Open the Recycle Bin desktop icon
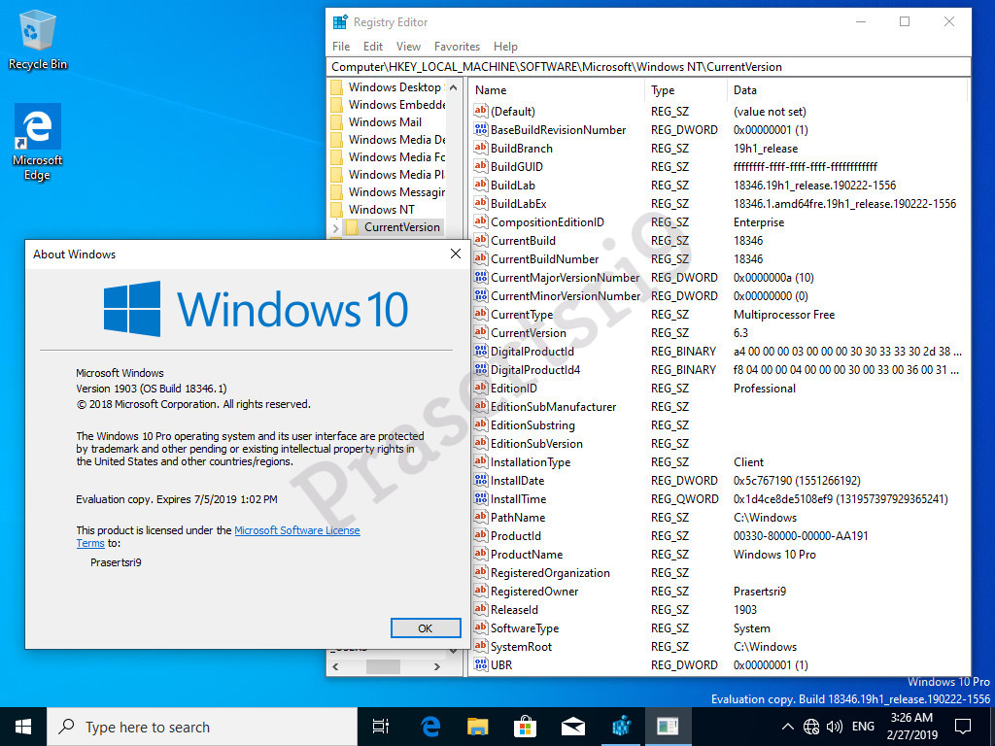The width and height of the screenshot is (995, 746). tap(38, 40)
